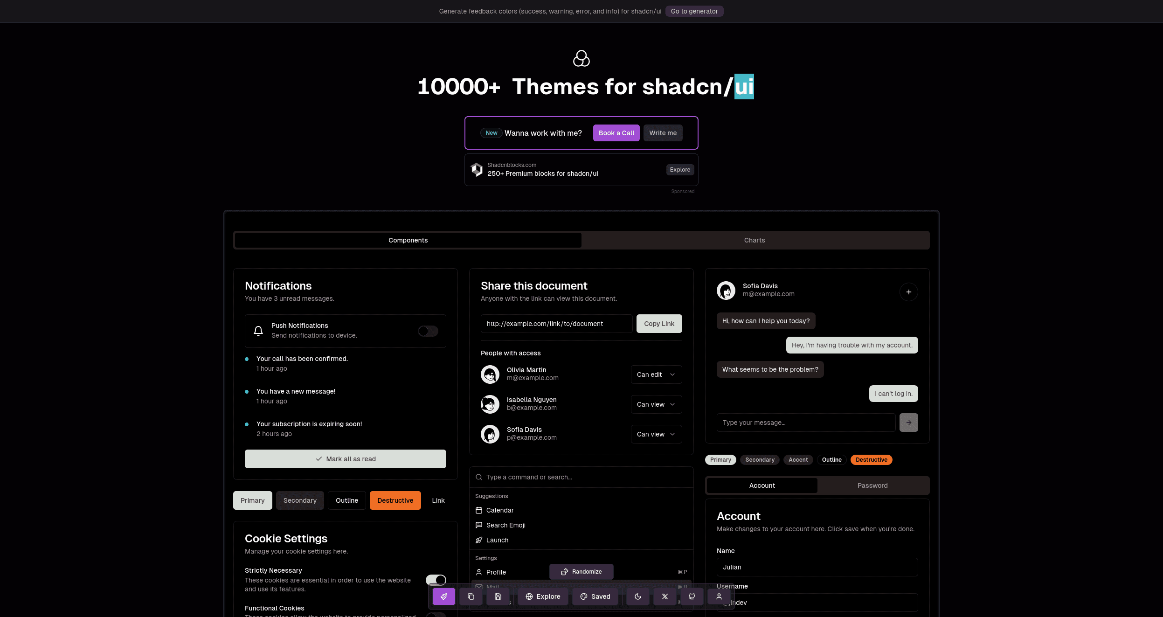
Task: Click Sofia Davis avatar in chat header
Action: (726, 291)
